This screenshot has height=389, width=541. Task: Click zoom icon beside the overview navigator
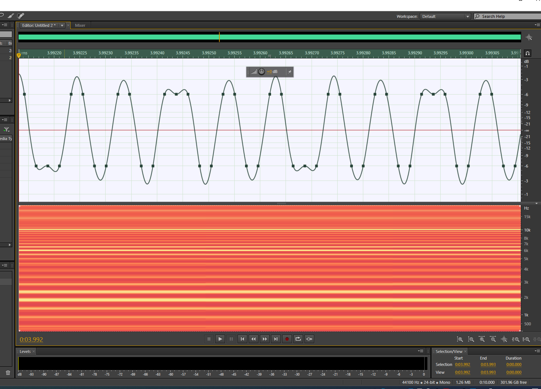pyautogui.click(x=529, y=37)
